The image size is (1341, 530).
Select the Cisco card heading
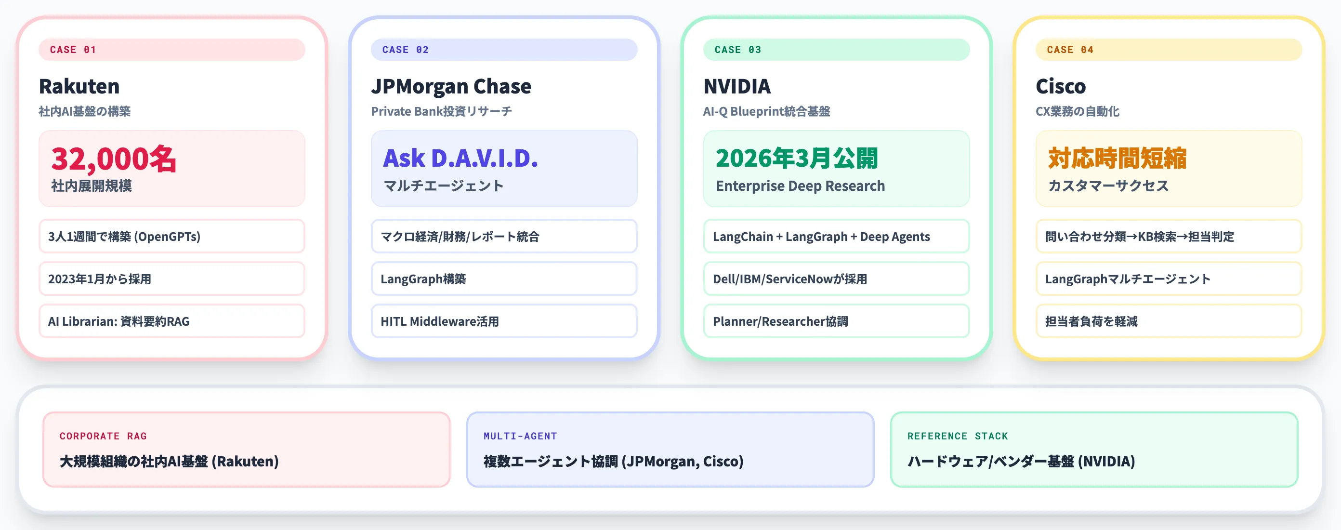[1060, 86]
